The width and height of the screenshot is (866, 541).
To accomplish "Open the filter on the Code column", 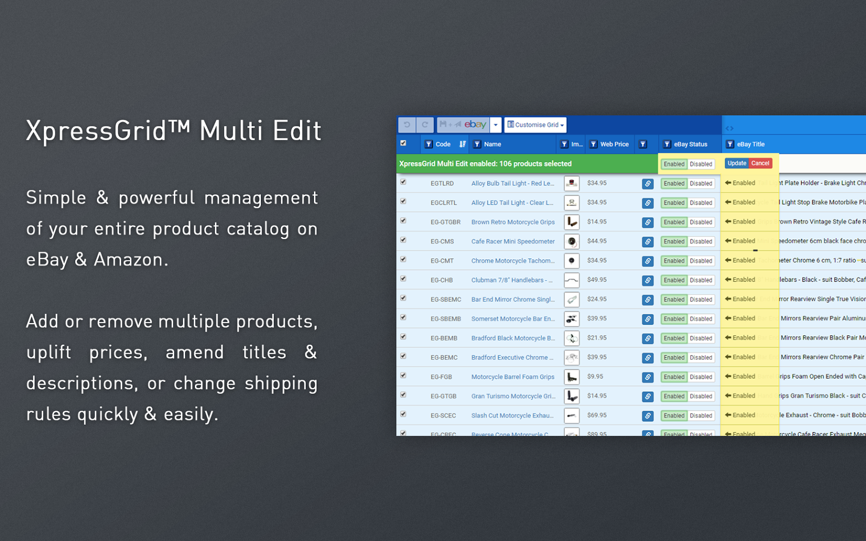I will click(x=429, y=144).
